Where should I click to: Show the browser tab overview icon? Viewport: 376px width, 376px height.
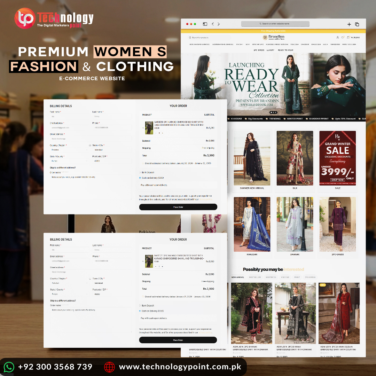click(357, 24)
